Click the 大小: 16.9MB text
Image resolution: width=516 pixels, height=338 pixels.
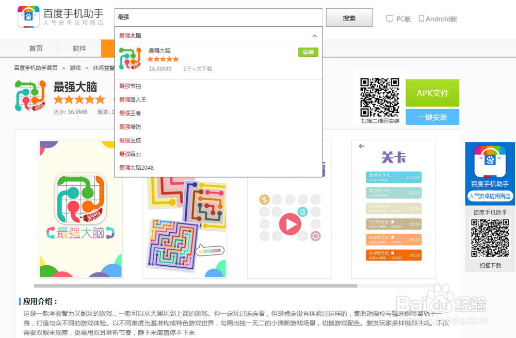pyautogui.click(x=70, y=112)
